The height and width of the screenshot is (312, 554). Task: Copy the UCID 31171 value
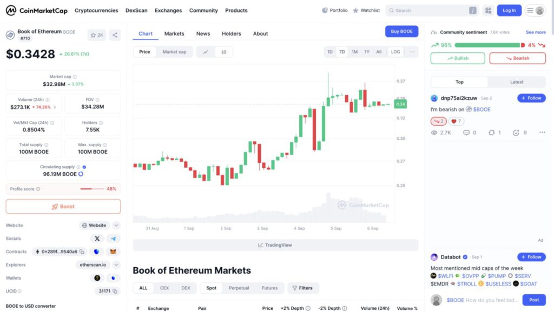click(115, 291)
